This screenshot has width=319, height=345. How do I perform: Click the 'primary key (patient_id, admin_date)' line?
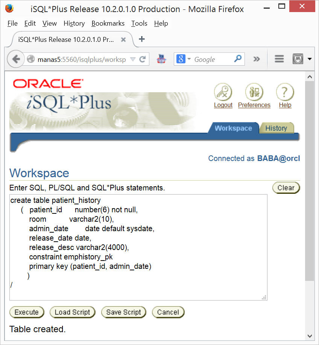tap(90, 266)
